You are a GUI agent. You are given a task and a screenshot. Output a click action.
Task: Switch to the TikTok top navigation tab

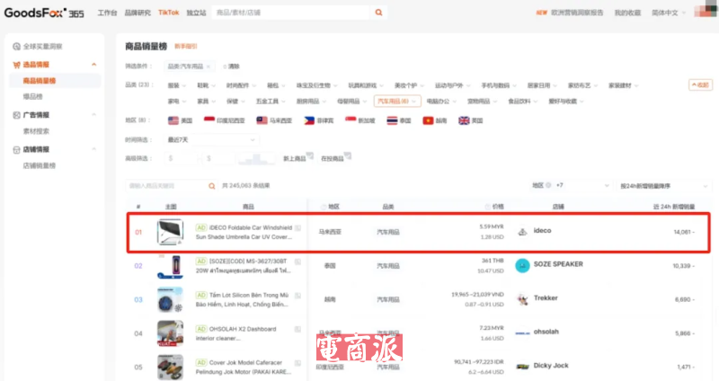[x=168, y=13]
